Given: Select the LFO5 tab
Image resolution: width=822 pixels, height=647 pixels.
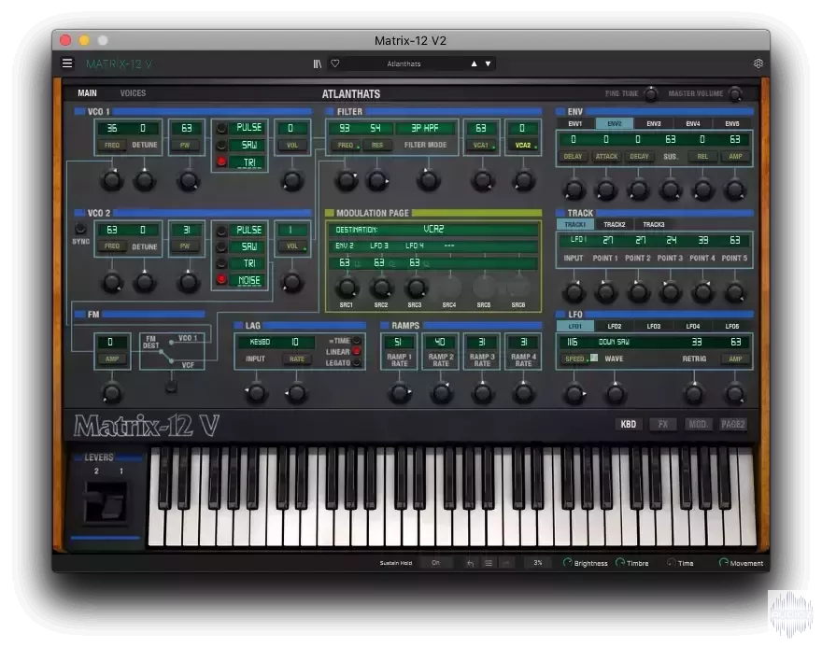Looking at the screenshot, I should pos(732,326).
